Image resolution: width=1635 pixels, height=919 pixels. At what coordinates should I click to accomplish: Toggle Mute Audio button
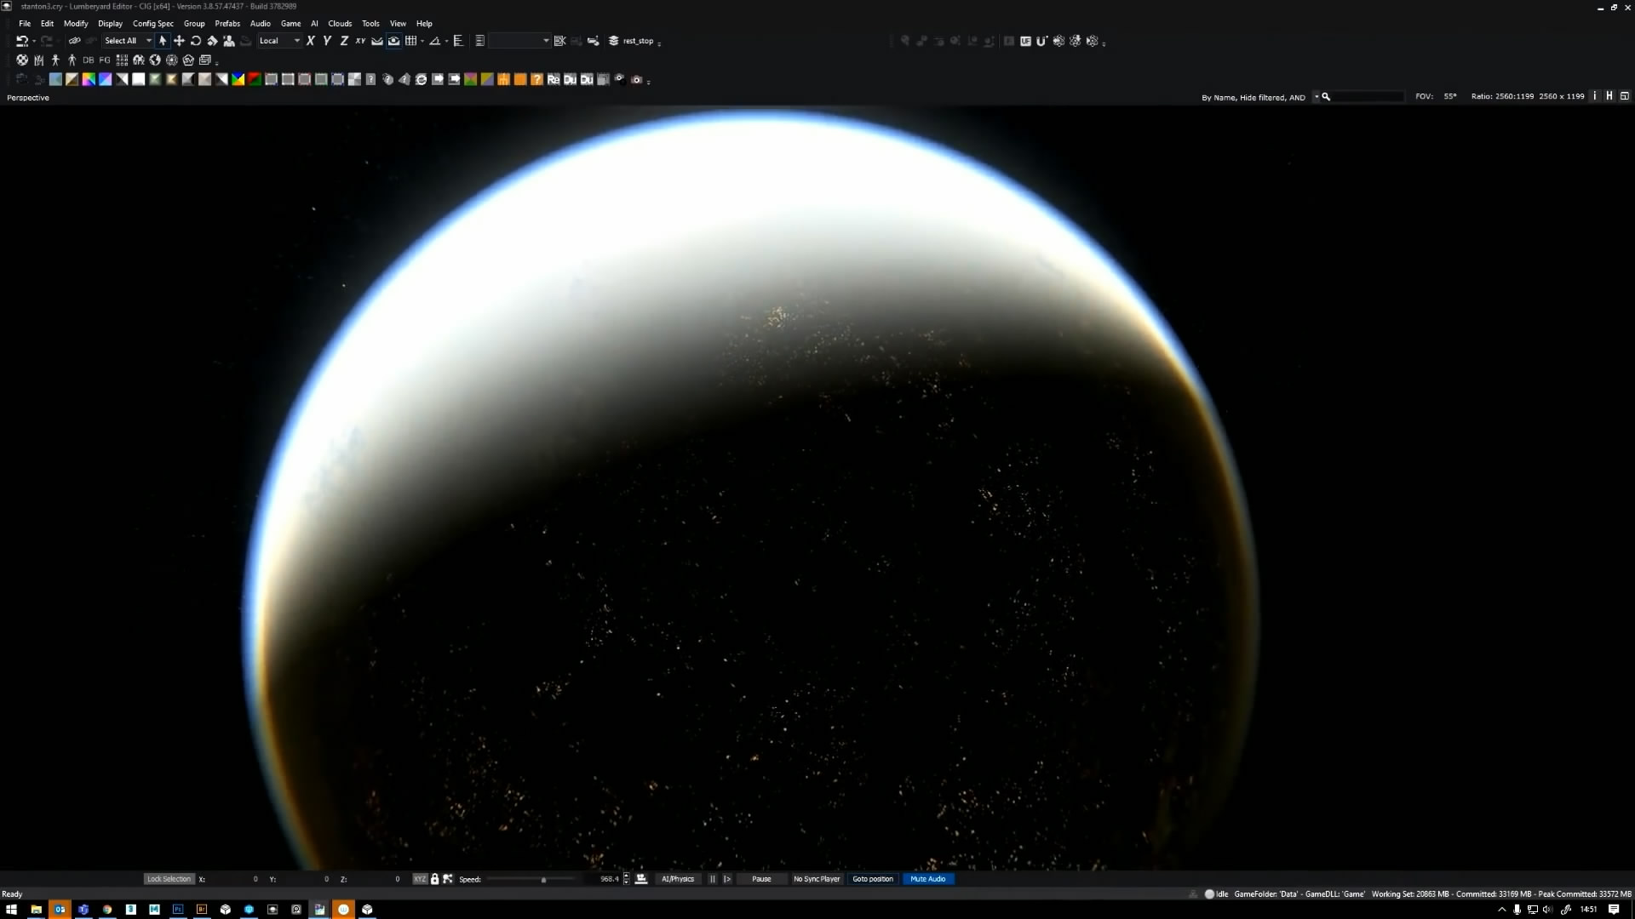928,879
